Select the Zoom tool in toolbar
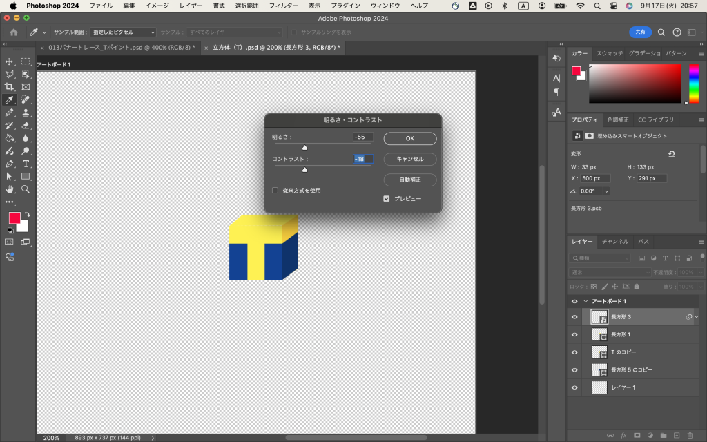Screen dimensions: 707x442 pyautogui.click(x=26, y=189)
